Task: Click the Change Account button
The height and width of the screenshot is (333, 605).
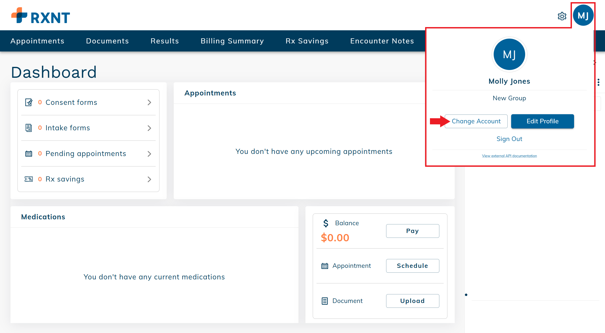Action: click(476, 121)
